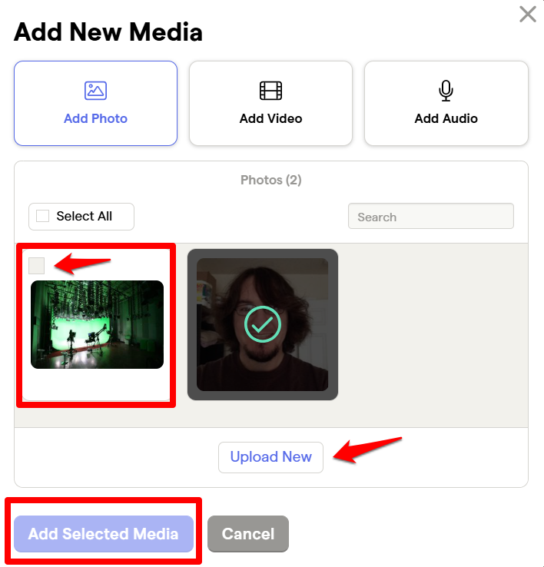
Task: Click the white space beneath the green studio image
Action: point(96,384)
